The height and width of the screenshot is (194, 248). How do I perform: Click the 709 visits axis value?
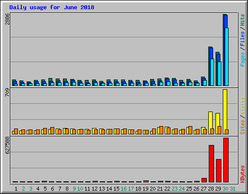[x=7, y=93]
